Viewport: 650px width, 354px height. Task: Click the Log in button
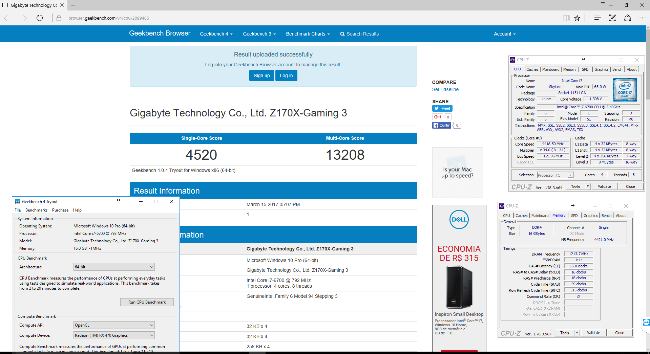pyautogui.click(x=286, y=75)
